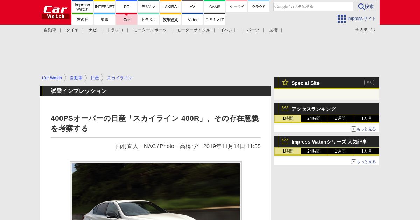Go to the ドラレコ category
The height and width of the screenshot is (220, 420).
[x=115, y=30]
